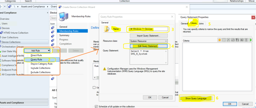Click Assets and Compliance workspace button at bottom

tap(24, 102)
